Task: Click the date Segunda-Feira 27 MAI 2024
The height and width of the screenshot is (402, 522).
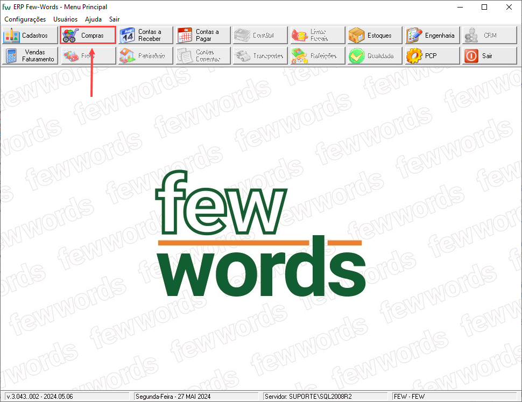Action: click(x=173, y=396)
